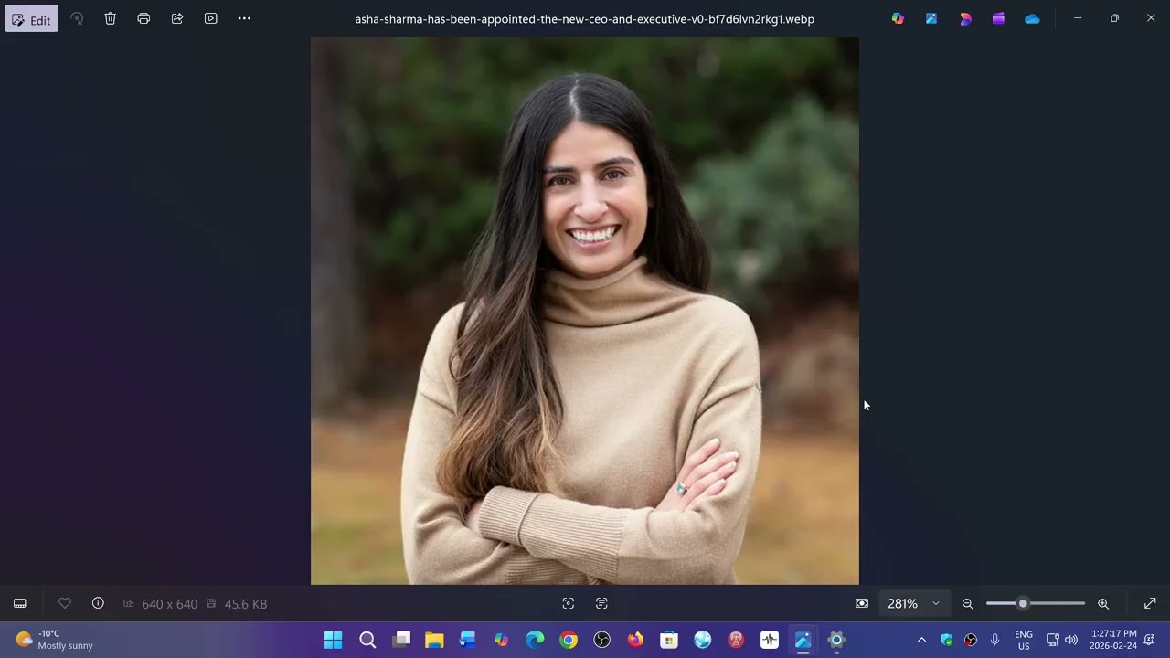This screenshot has height=658, width=1170.
Task: Click the visual search icon
Action: (x=569, y=603)
